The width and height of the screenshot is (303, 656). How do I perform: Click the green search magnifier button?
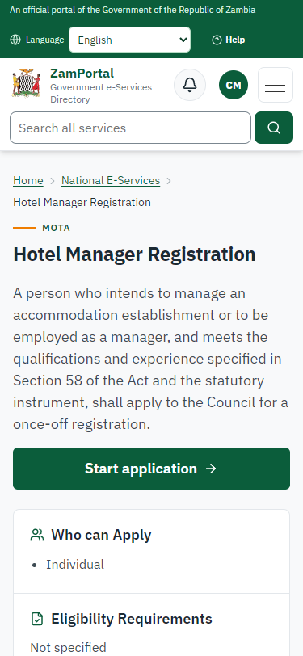tap(274, 128)
